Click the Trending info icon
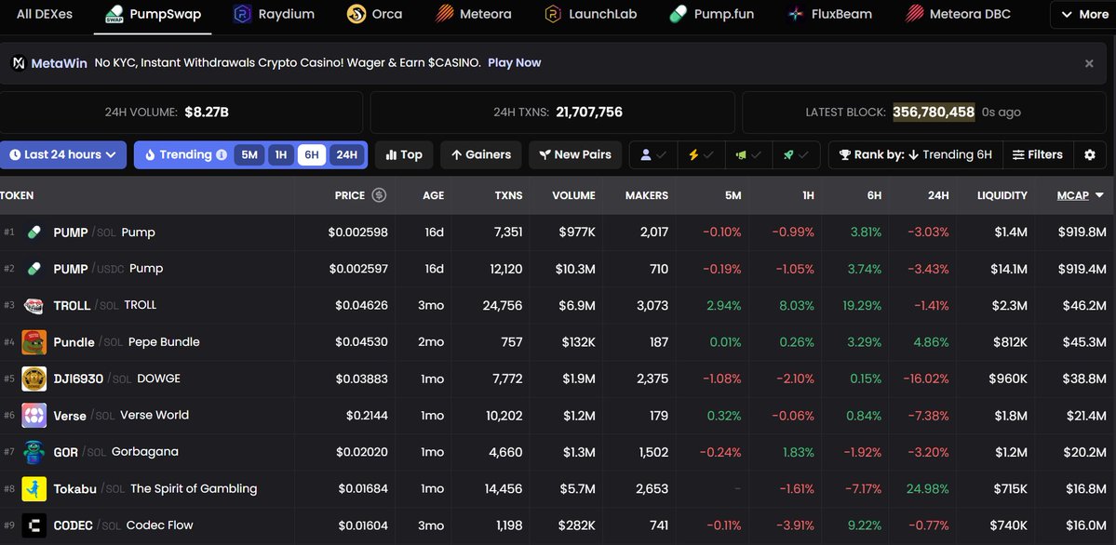The image size is (1116, 545). click(222, 154)
